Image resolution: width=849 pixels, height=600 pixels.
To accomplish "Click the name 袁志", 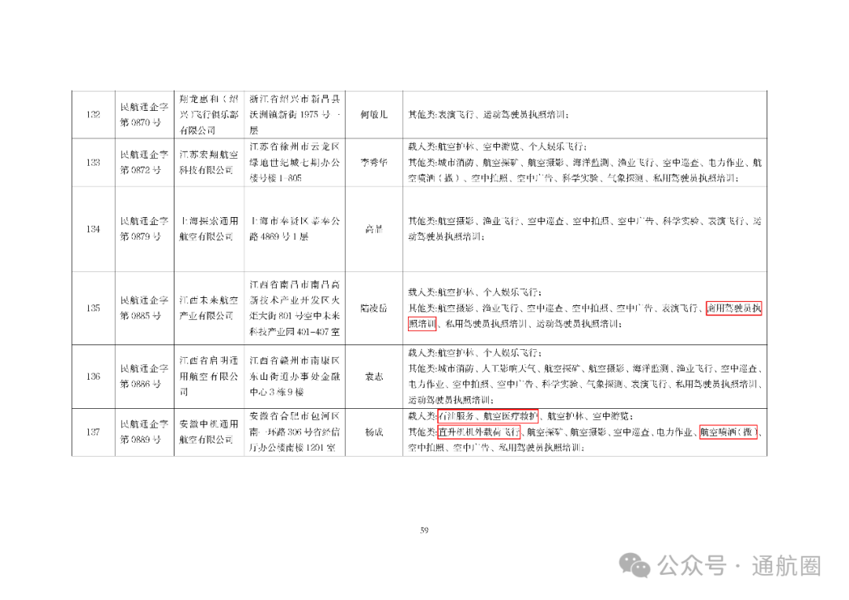I will tap(374, 377).
